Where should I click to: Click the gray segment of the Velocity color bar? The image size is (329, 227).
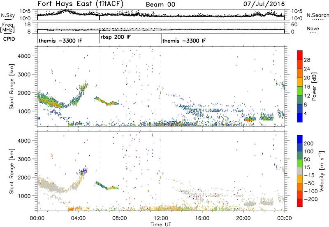coord(300,171)
